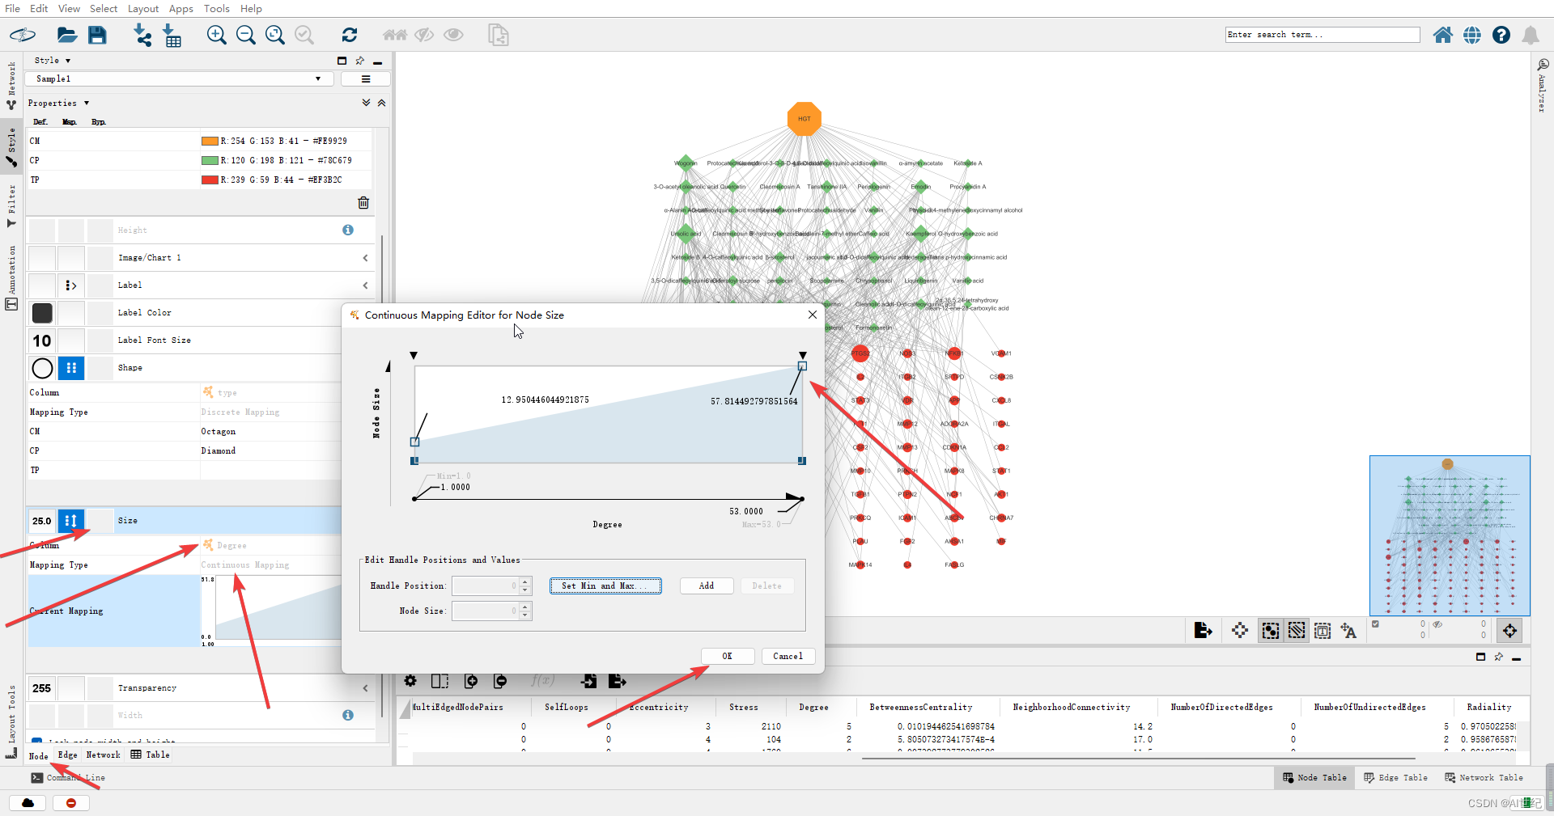Image resolution: width=1554 pixels, height=816 pixels.
Task: Open a session with the folder icon
Action: coord(66,35)
